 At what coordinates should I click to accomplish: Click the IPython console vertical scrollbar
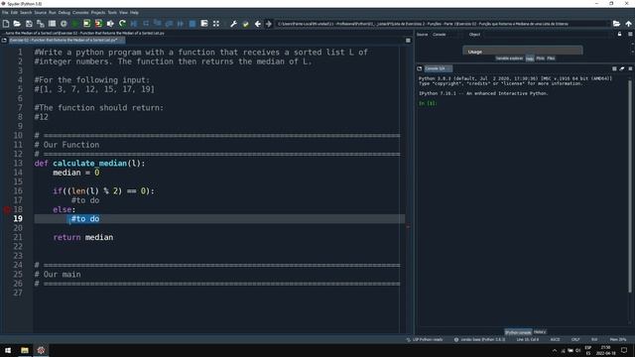tap(630, 186)
